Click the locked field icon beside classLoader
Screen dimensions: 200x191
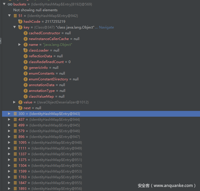point(26,50)
